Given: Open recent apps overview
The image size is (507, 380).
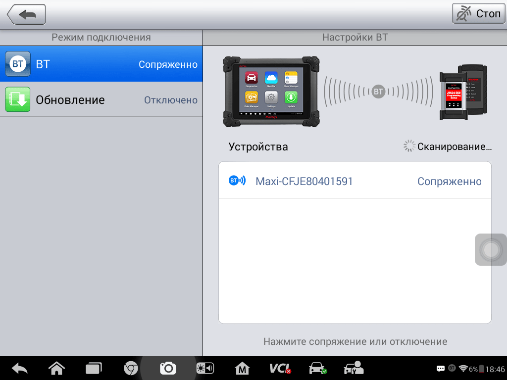Looking at the screenshot, I should pos(93,368).
